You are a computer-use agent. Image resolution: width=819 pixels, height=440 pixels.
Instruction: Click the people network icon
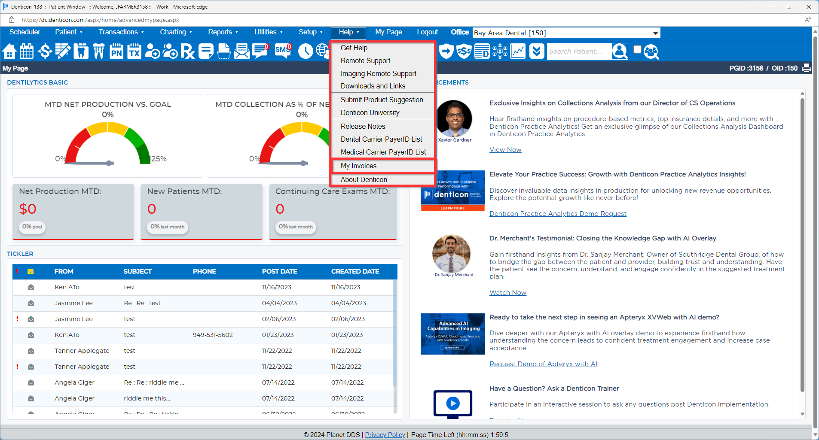point(500,52)
